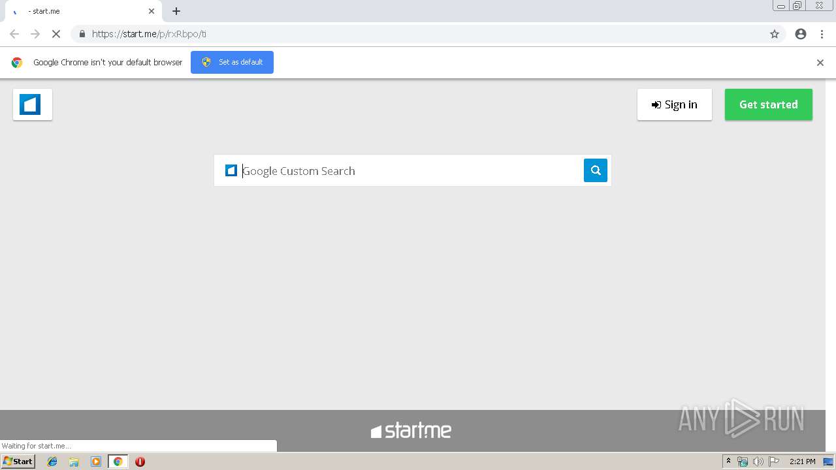Click the startme footer logo
Viewport: 836px width, 470px height.
pos(411,431)
